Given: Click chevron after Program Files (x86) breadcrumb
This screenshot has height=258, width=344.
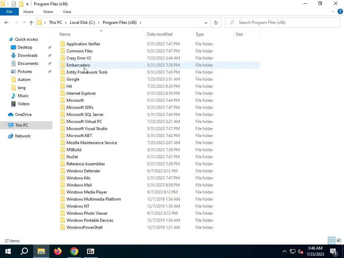Looking at the screenshot, I should (x=140, y=23).
